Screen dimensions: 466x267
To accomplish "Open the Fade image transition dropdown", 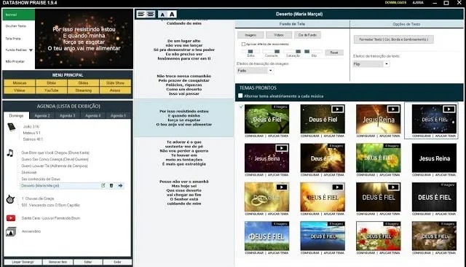I will tap(270, 71).
